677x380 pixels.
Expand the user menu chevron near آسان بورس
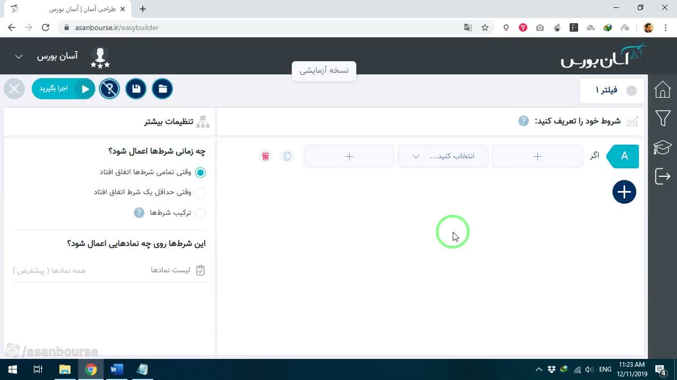coord(19,56)
